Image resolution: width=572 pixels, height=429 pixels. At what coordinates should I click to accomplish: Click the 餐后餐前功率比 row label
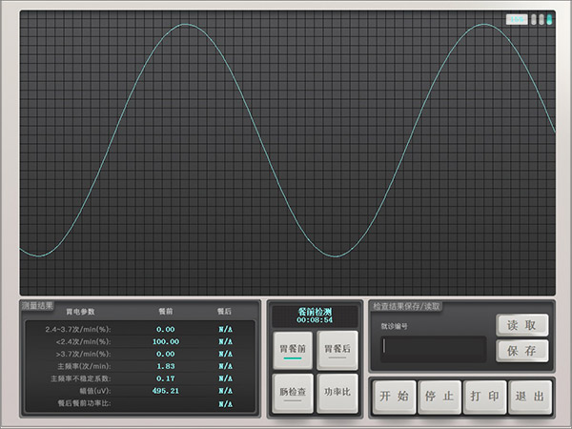84,403
